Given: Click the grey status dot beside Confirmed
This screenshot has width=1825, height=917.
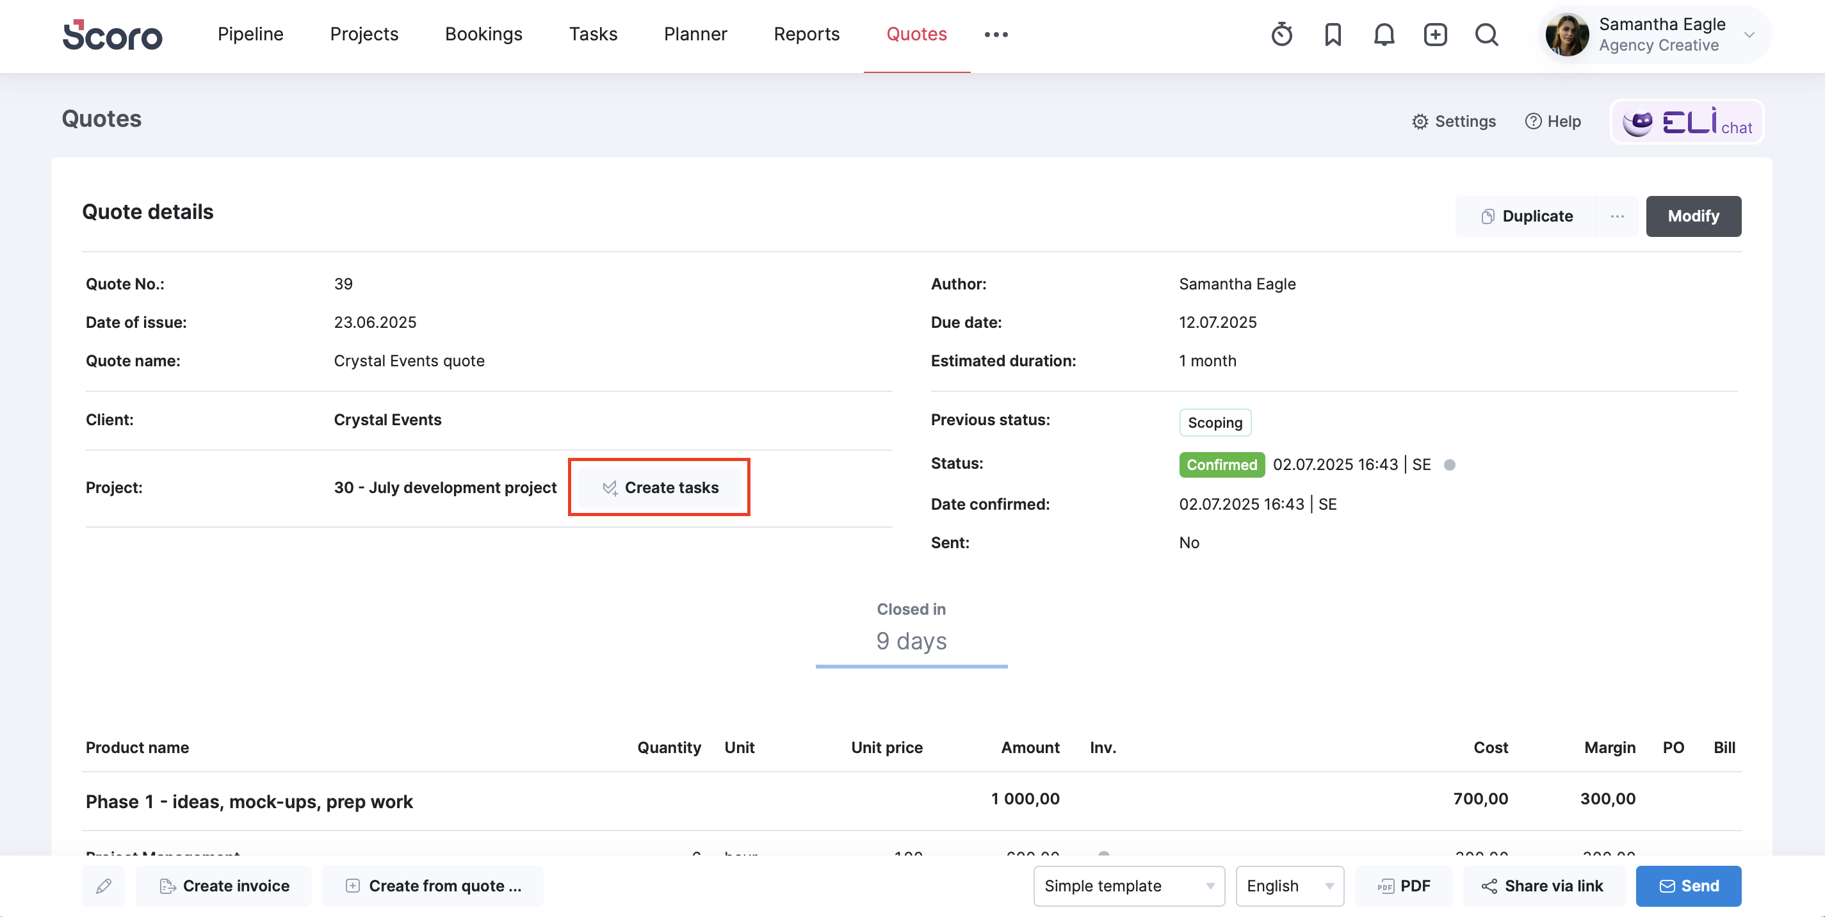Looking at the screenshot, I should point(1450,465).
